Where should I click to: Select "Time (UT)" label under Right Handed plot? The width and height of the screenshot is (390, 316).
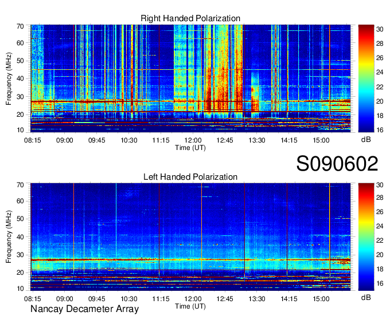point(190,148)
